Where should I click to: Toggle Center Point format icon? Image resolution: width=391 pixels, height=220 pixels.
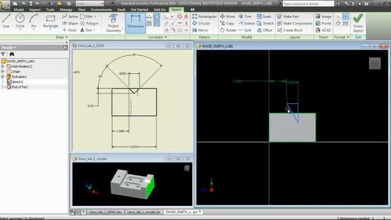coord(346,16)
